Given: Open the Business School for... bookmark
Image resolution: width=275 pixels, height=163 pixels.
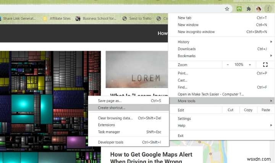Looking at the screenshot, I should 96,18.
